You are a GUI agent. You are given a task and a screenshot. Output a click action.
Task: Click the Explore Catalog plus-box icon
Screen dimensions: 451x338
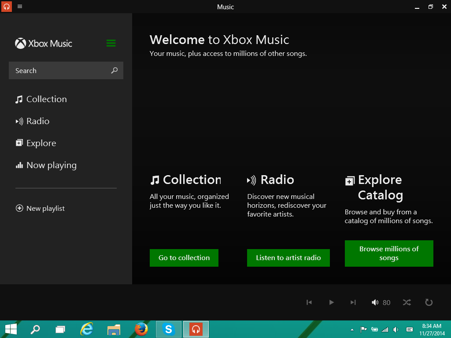coord(349,181)
